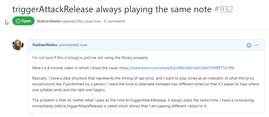Click NathanWailes's avatar photo
This screenshot has height=117, width=269.
[18, 45]
